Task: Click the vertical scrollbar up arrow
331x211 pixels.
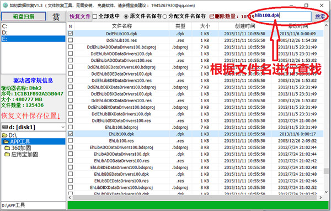Action: (326, 25)
